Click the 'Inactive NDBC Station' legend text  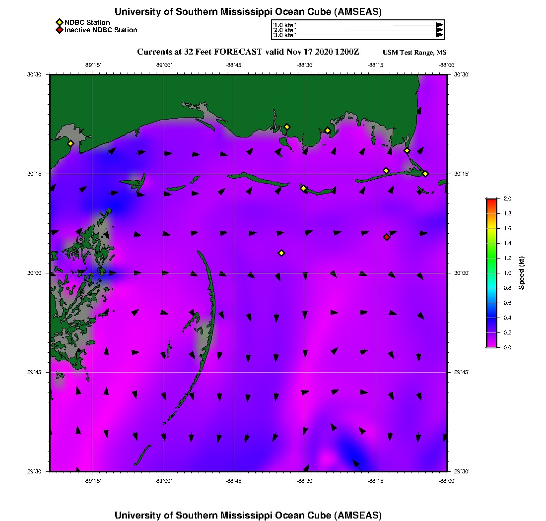[x=101, y=30]
